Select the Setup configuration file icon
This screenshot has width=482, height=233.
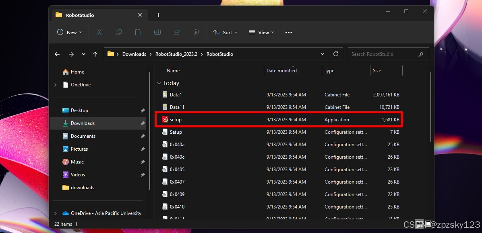(165, 132)
